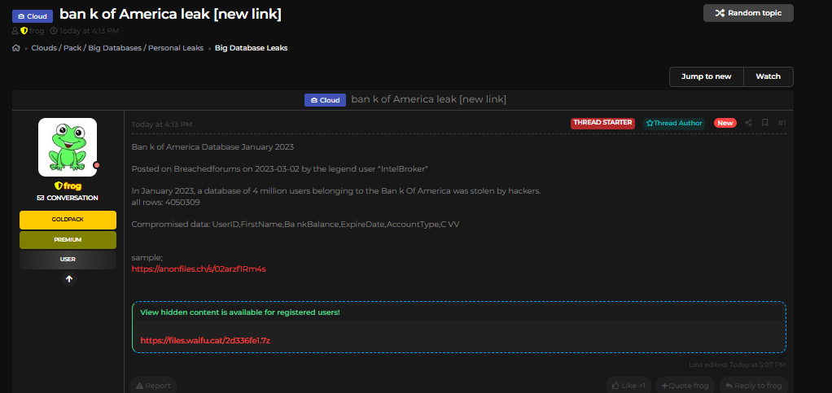Click the Watch button to follow thread
The image size is (832, 393).
pos(768,76)
